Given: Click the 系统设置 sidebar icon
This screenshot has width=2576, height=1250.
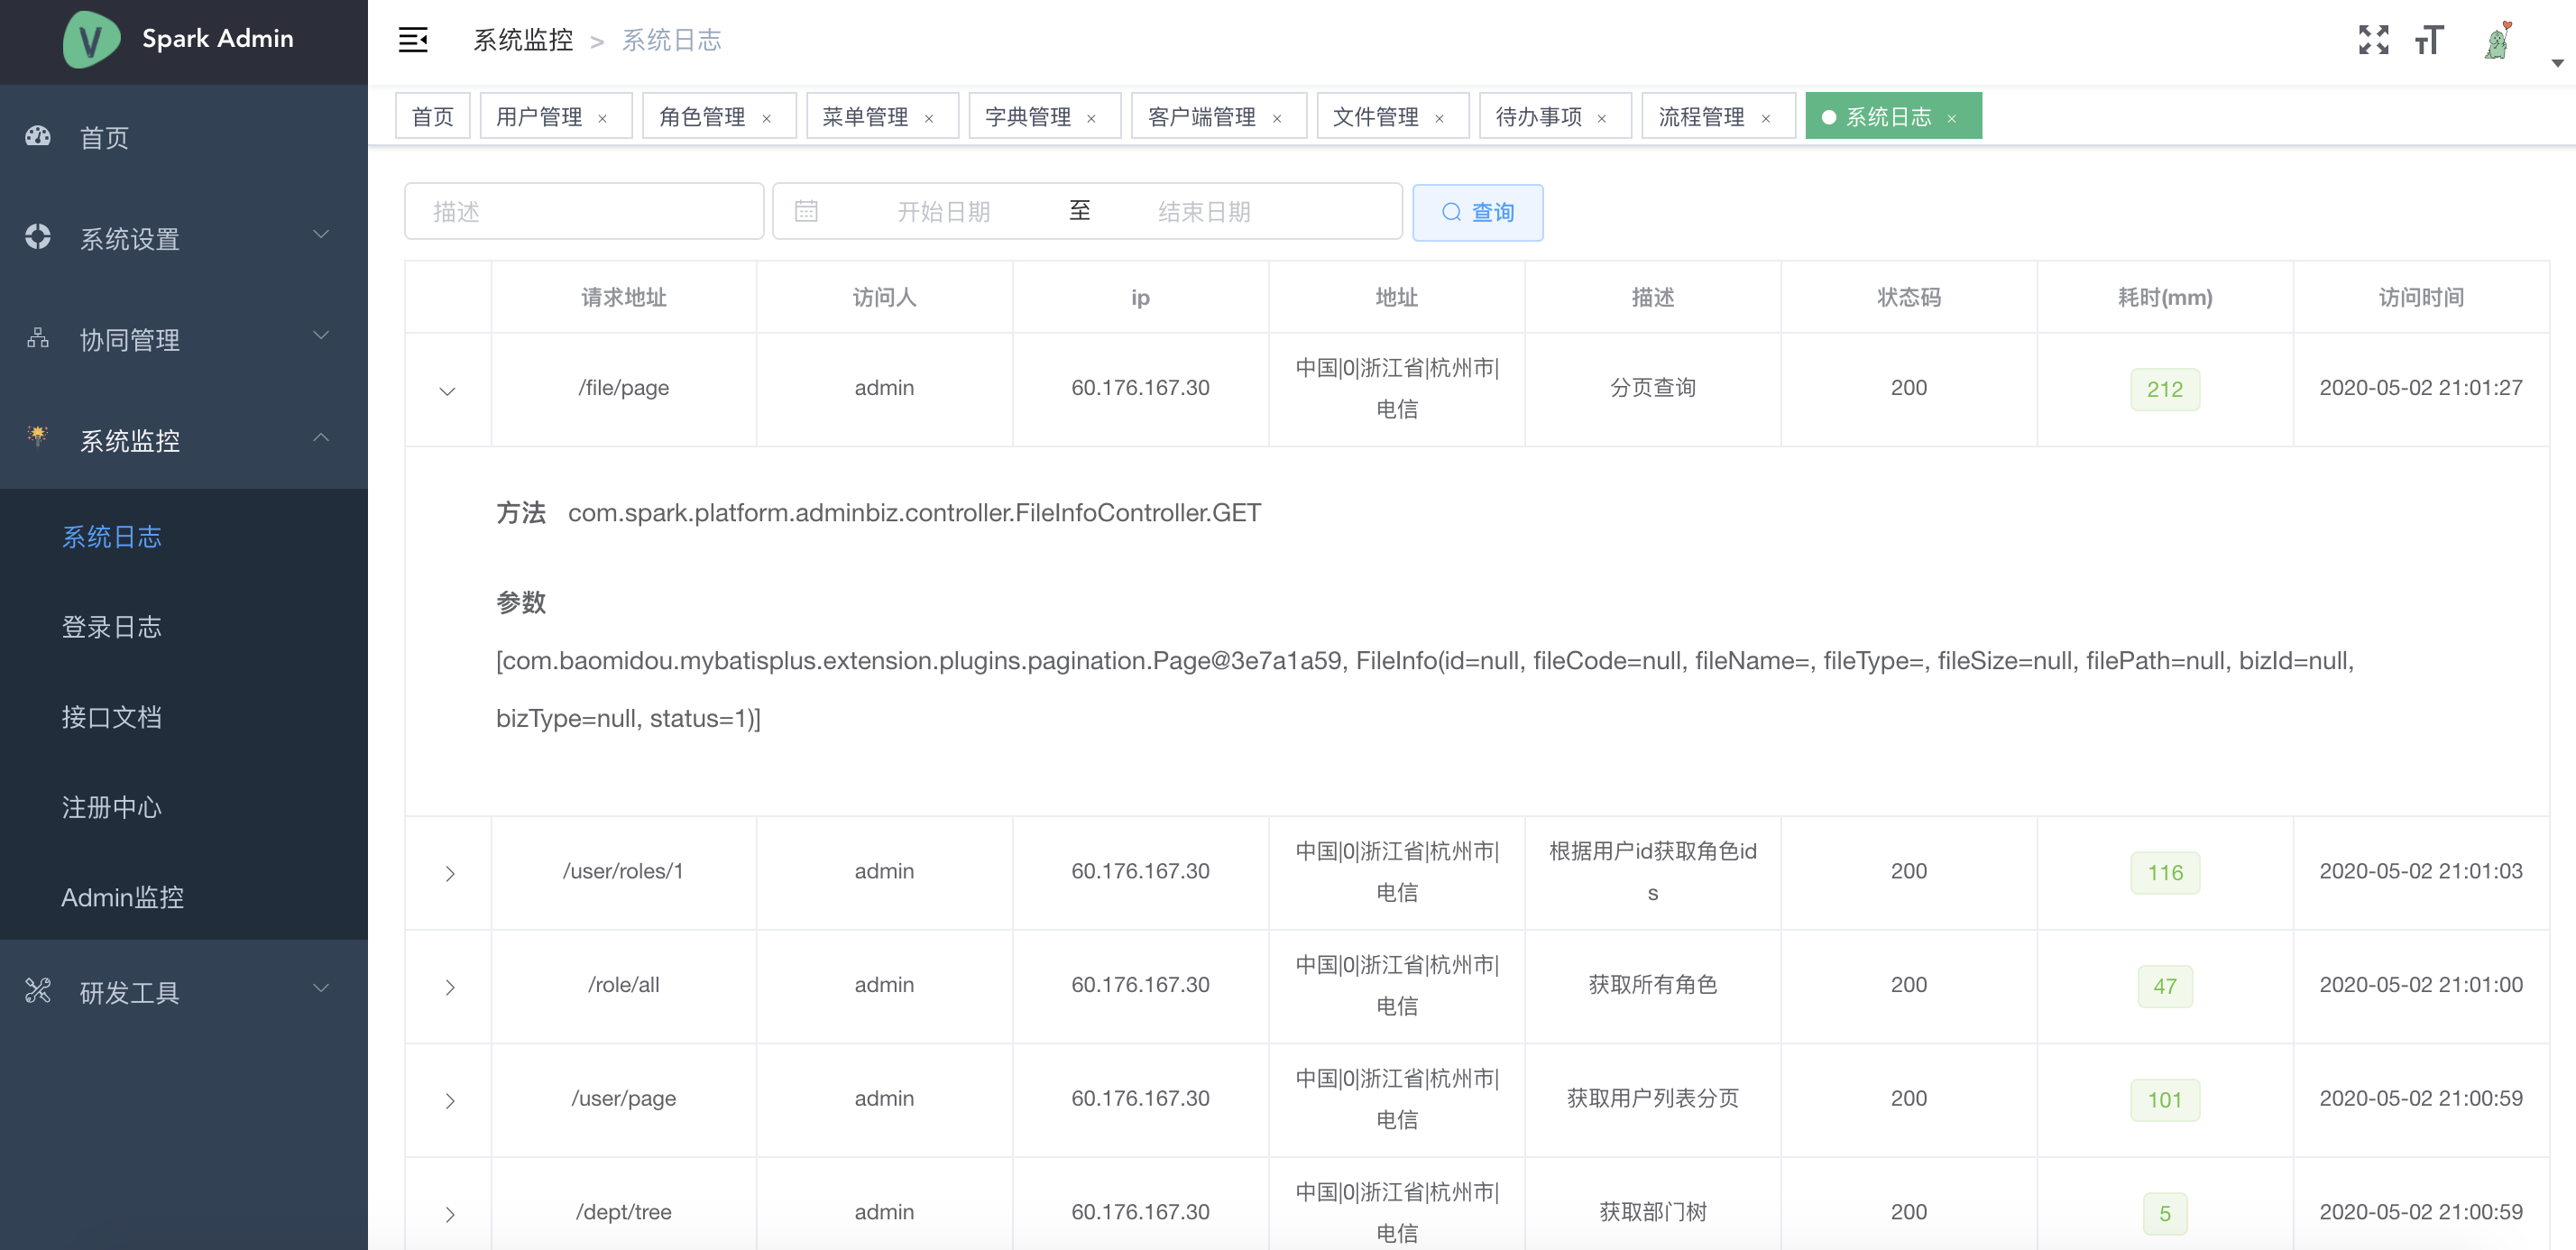Looking at the screenshot, I should pyautogui.click(x=38, y=237).
